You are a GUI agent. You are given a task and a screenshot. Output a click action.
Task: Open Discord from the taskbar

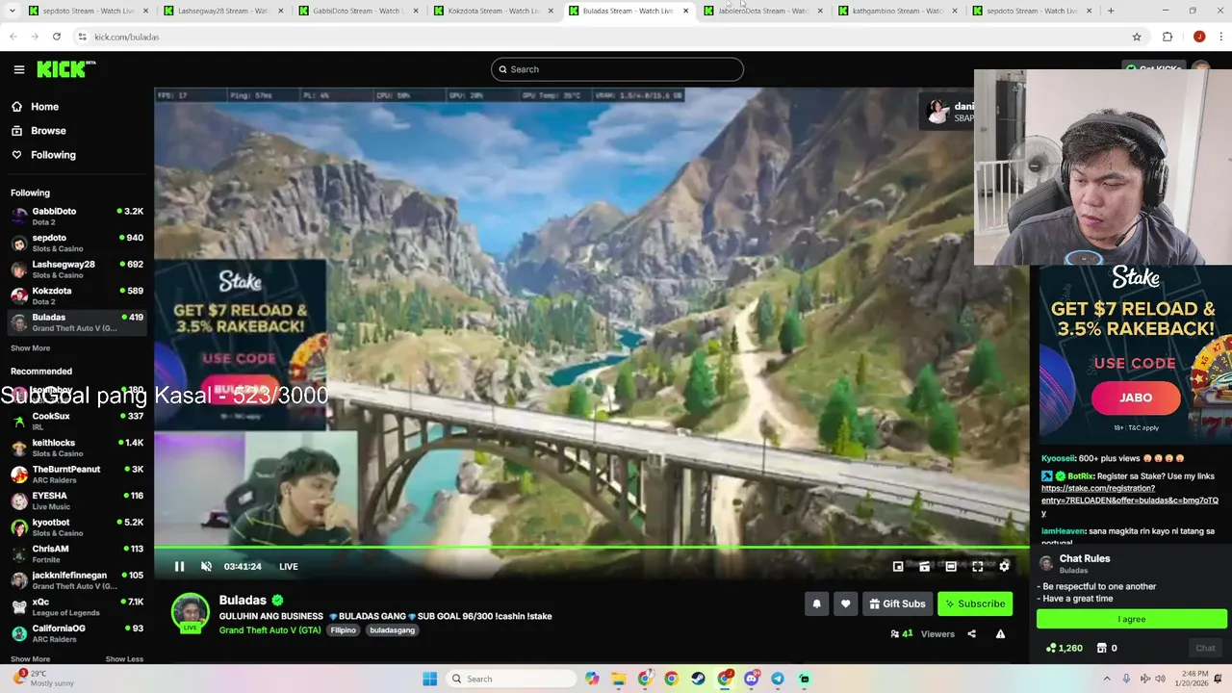[751, 679]
